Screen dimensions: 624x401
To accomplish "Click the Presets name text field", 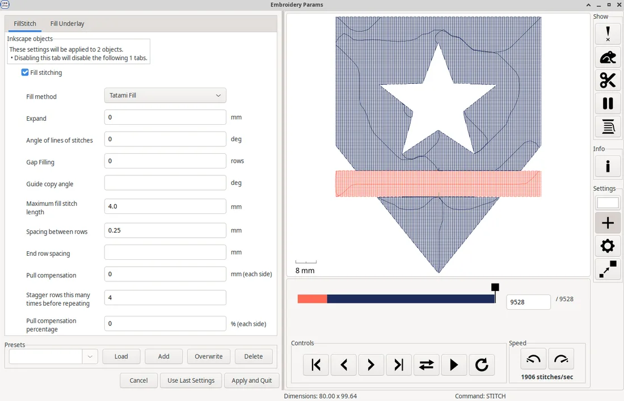I will pos(46,356).
